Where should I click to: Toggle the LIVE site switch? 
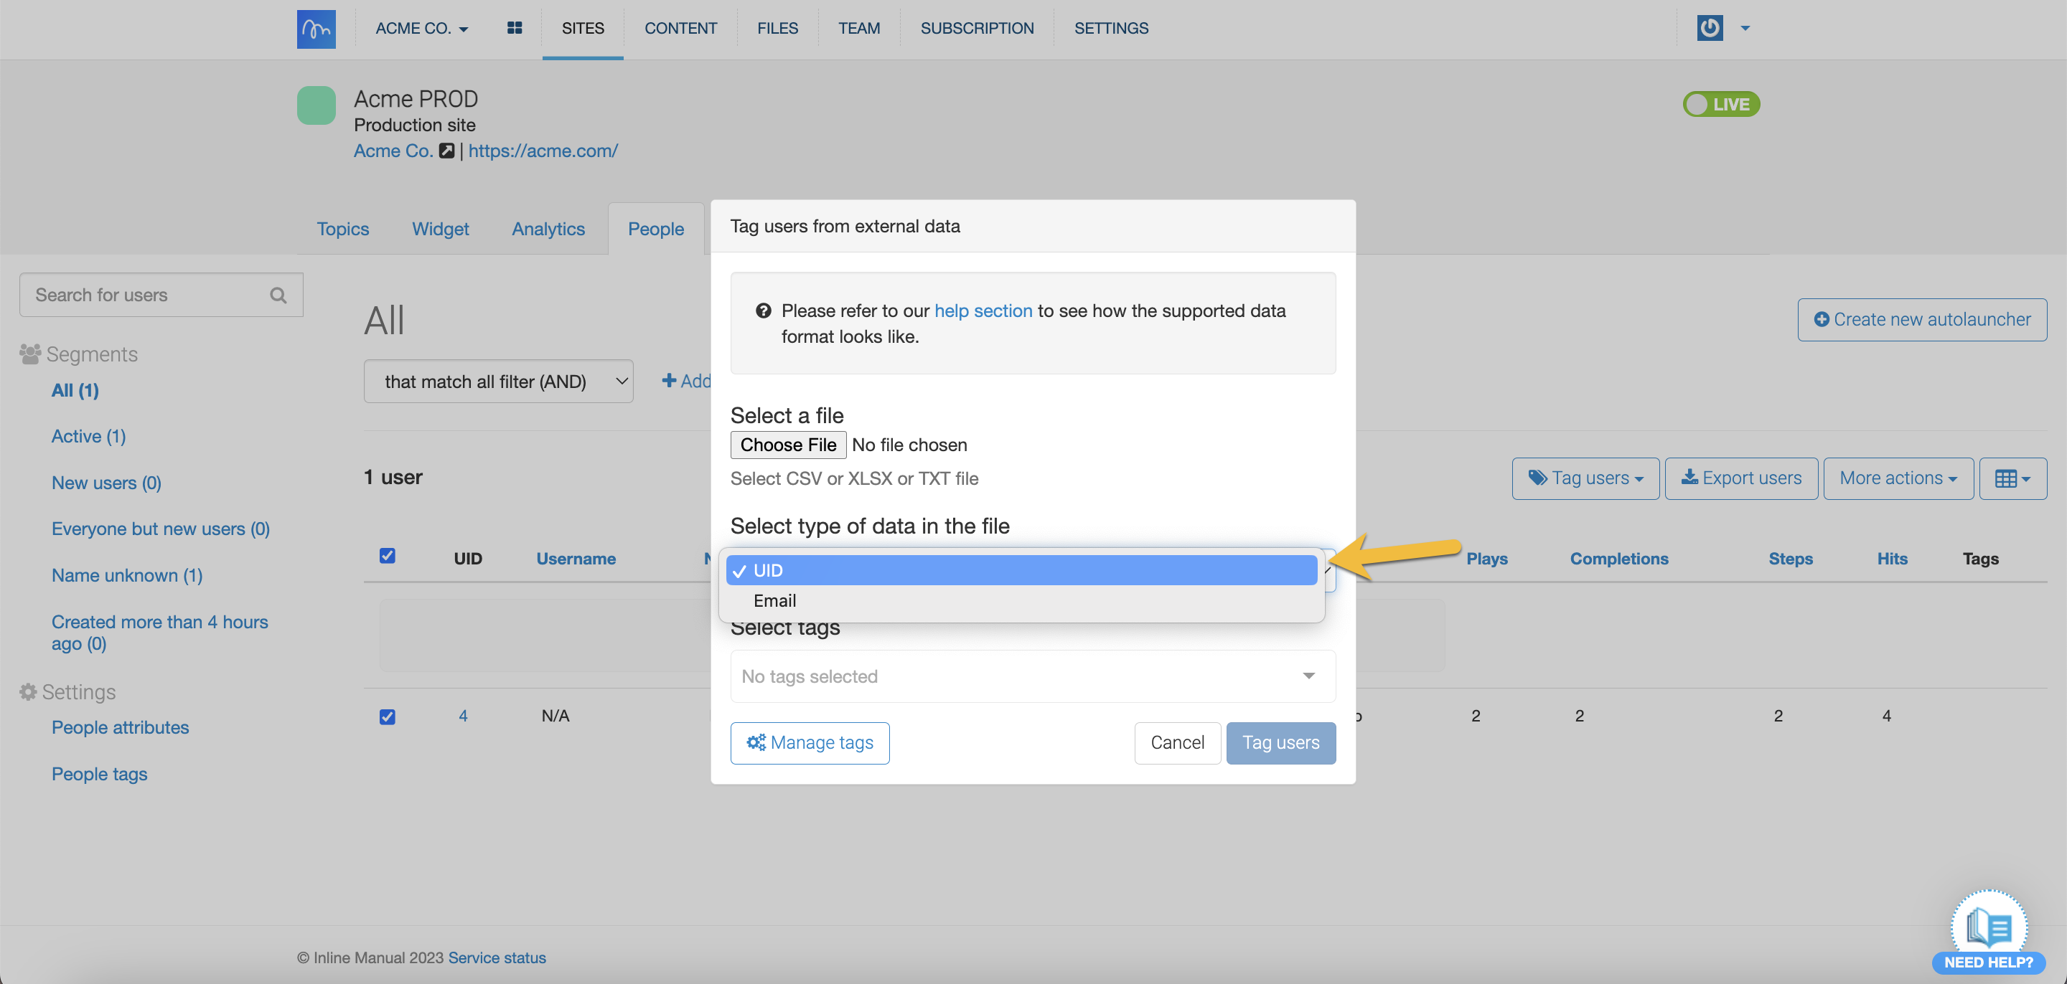point(1720,104)
